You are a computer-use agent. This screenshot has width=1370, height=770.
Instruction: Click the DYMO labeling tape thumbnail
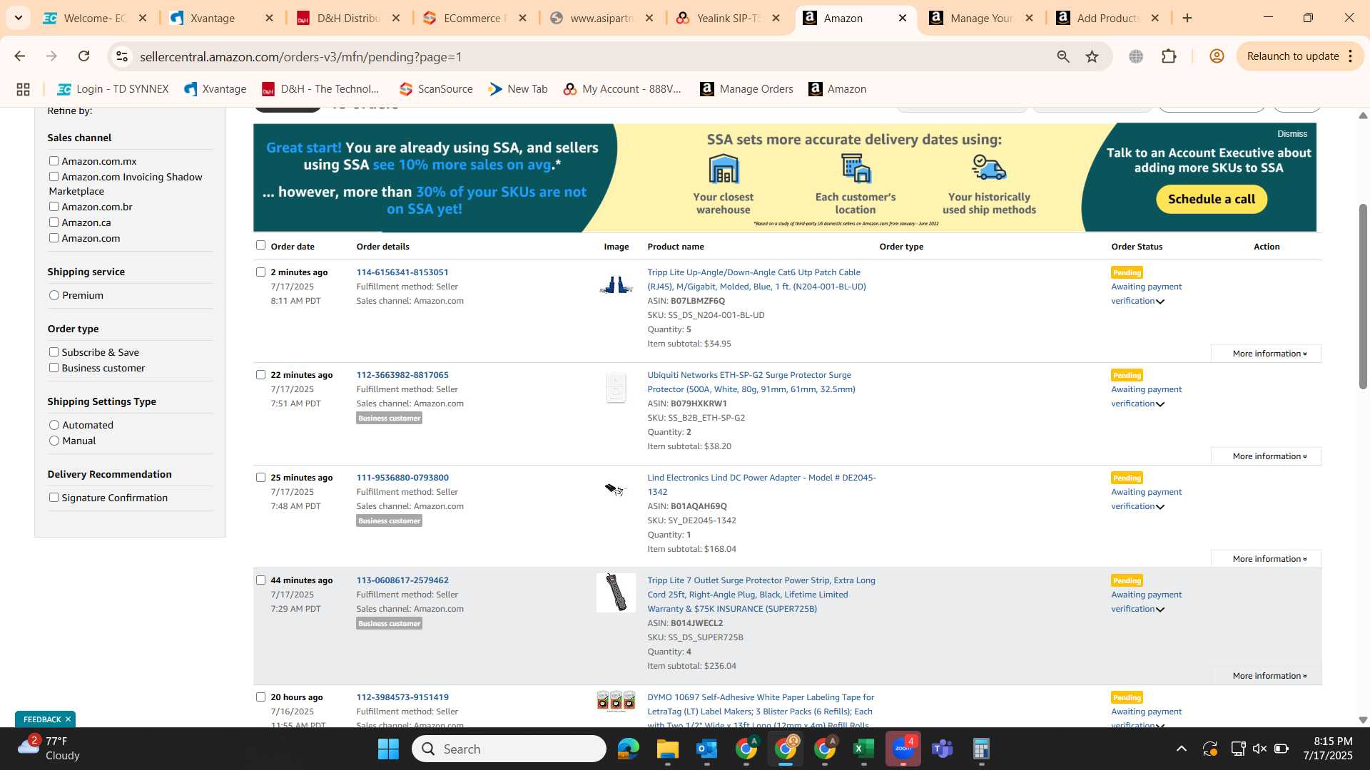(616, 701)
